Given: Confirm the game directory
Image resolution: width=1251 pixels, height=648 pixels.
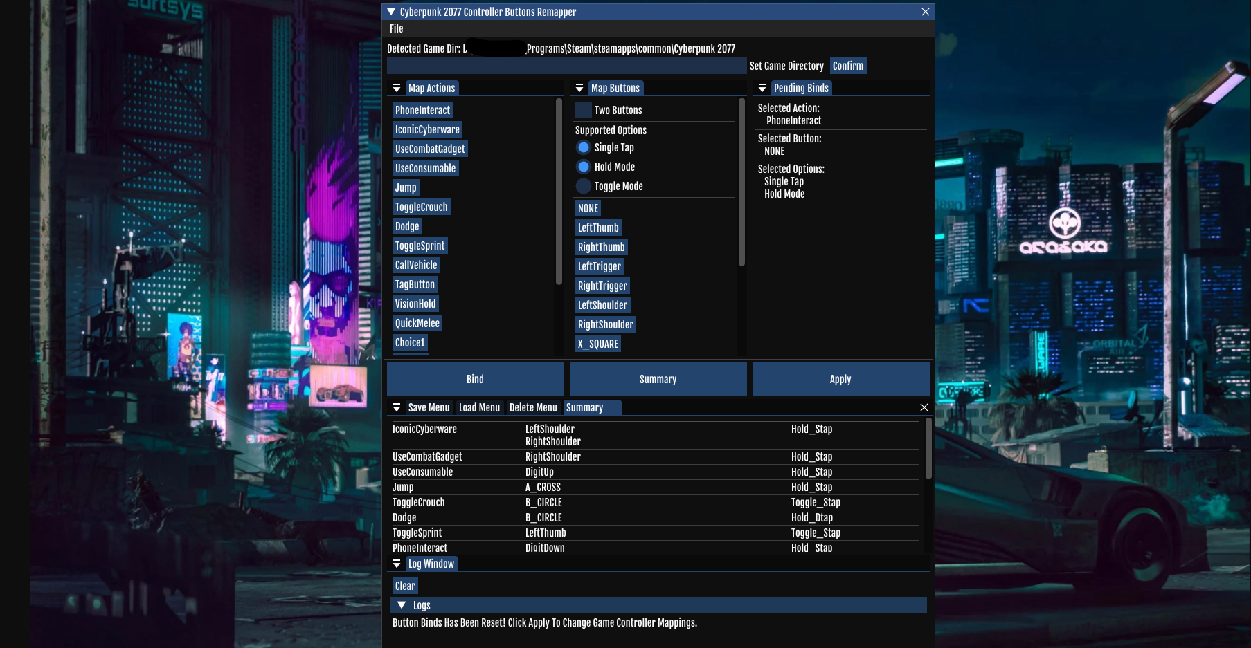Looking at the screenshot, I should point(847,66).
